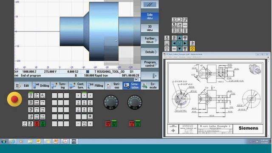Click the ALARM key with triangle
The width and height of the screenshot is (272, 153).
tap(179, 25)
